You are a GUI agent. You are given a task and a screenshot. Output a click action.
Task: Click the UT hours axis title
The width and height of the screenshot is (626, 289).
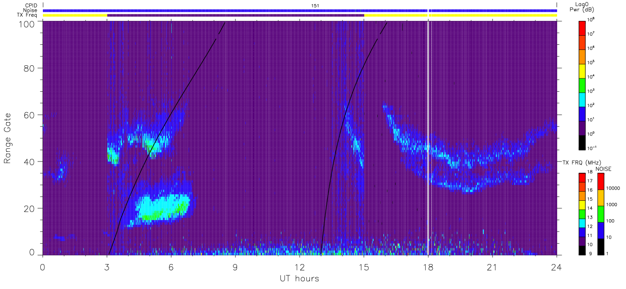(x=300, y=279)
